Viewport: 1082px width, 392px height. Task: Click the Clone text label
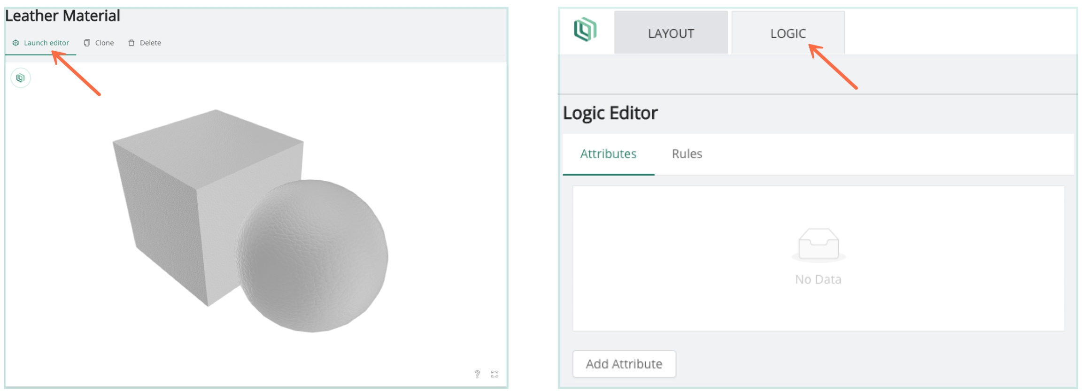(x=104, y=43)
